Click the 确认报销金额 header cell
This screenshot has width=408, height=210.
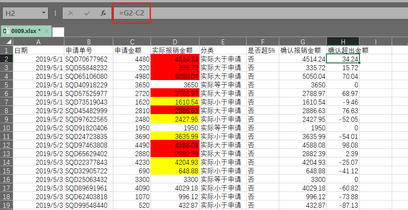click(x=303, y=50)
